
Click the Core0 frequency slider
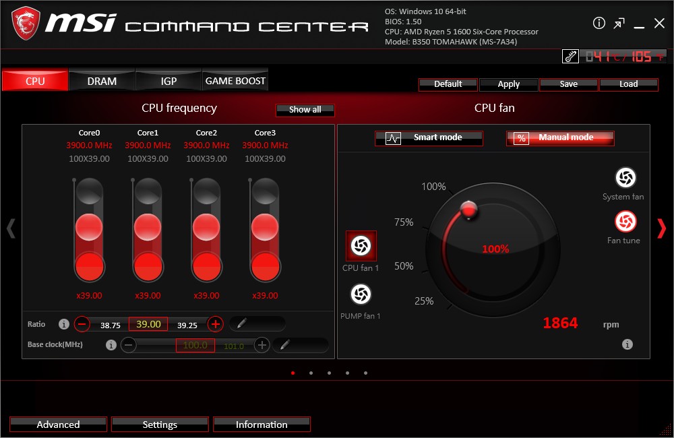pyautogui.click(x=88, y=229)
